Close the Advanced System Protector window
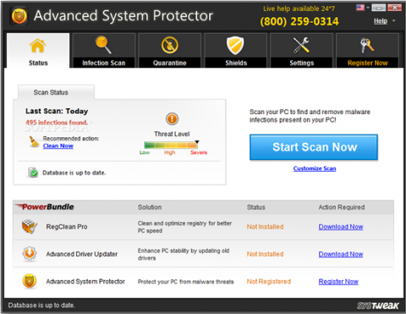The width and height of the screenshot is (406, 314). [x=395, y=8]
